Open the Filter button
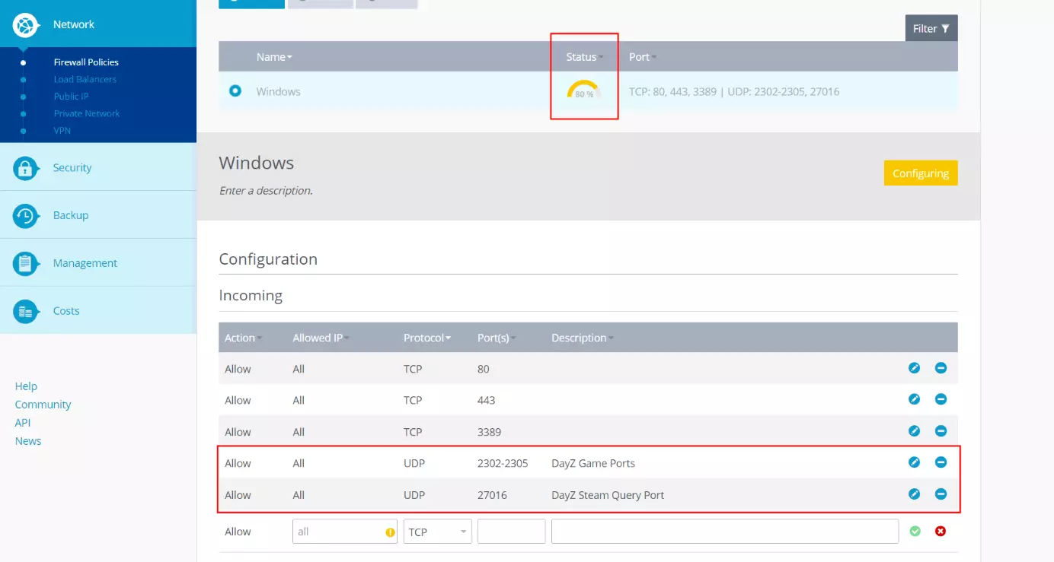Image resolution: width=1054 pixels, height=562 pixels. pyautogui.click(x=931, y=28)
